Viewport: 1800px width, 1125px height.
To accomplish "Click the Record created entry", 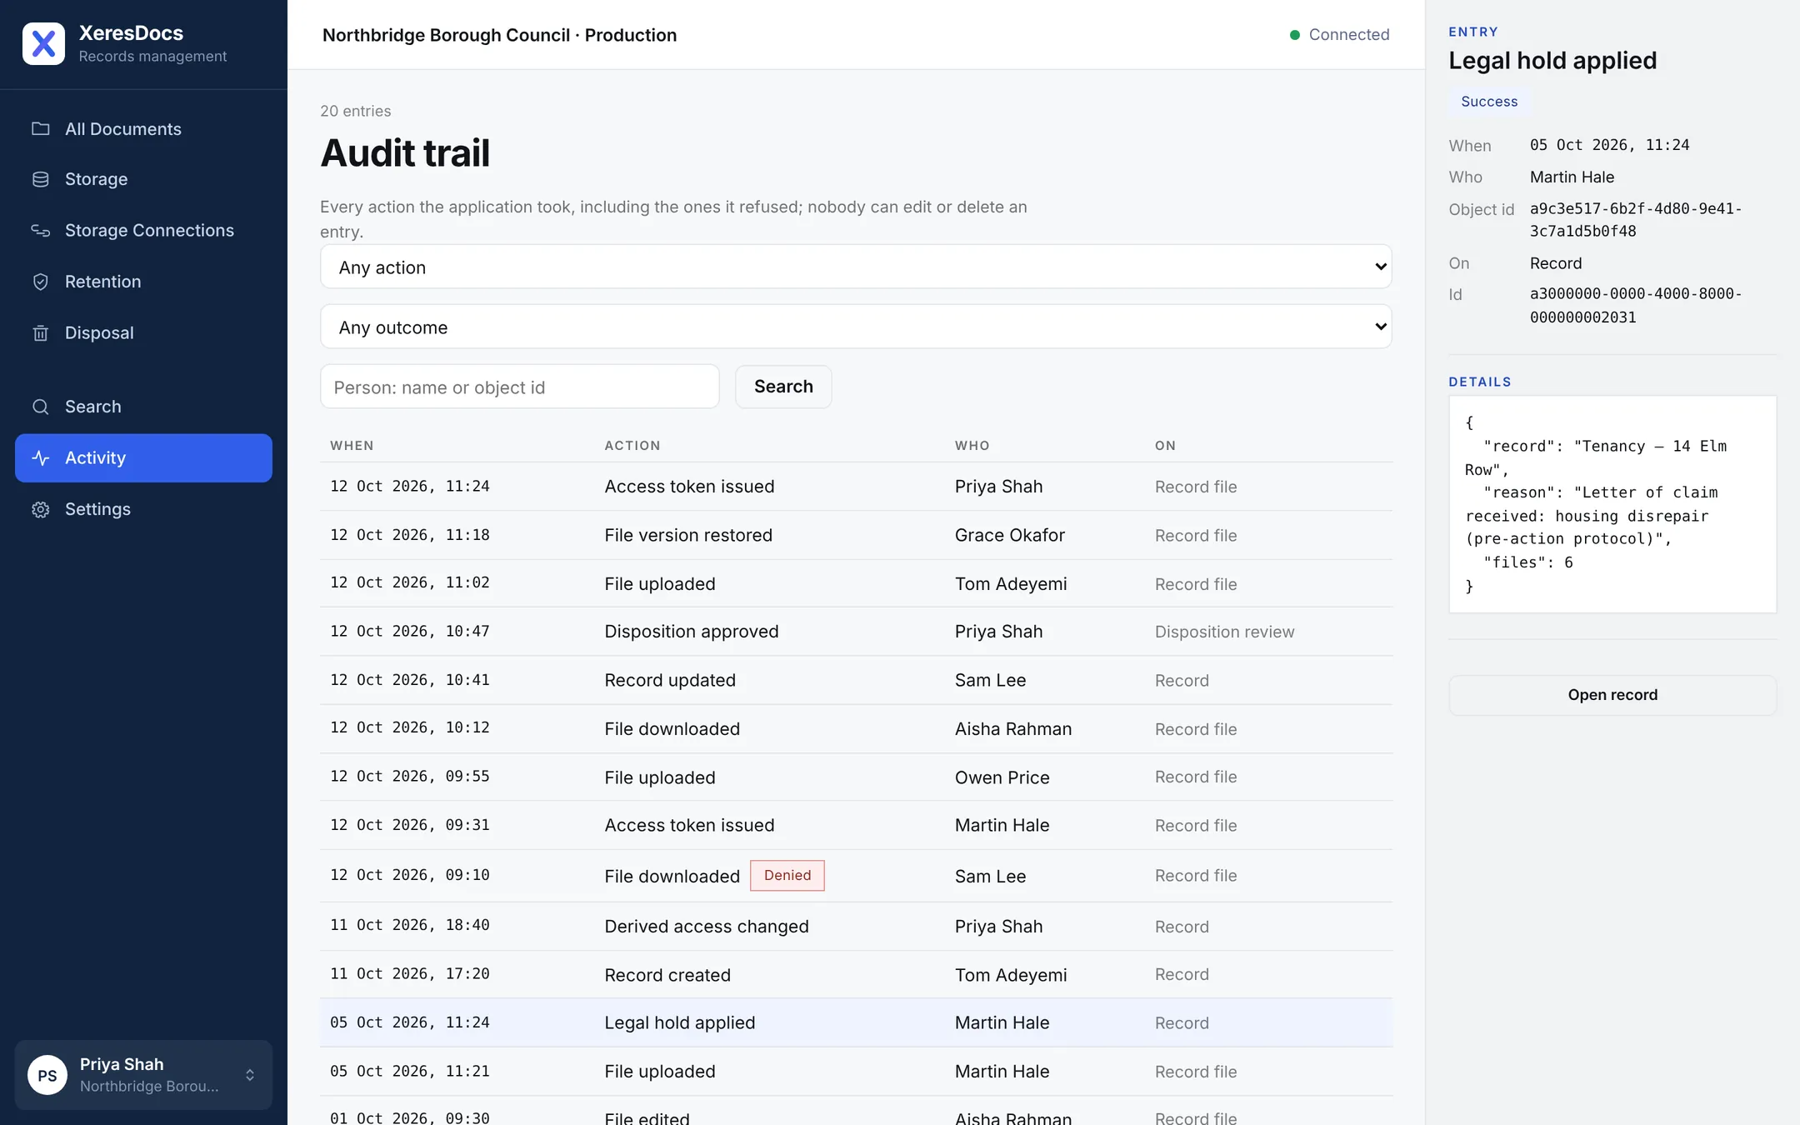I will 856,975.
